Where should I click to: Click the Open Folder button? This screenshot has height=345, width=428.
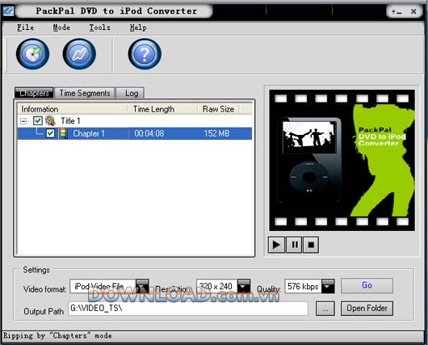(367, 309)
